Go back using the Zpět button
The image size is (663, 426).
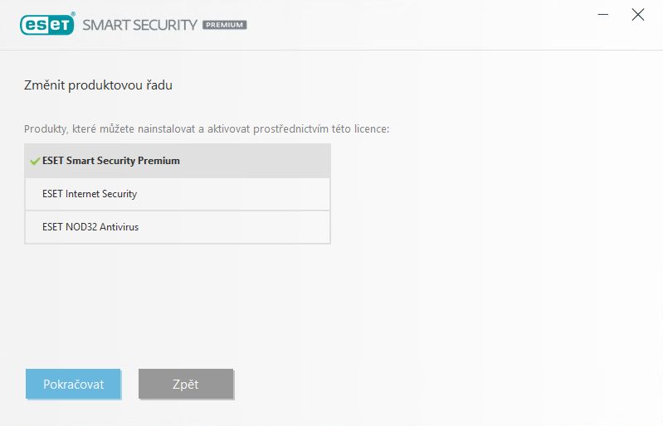[x=186, y=384]
